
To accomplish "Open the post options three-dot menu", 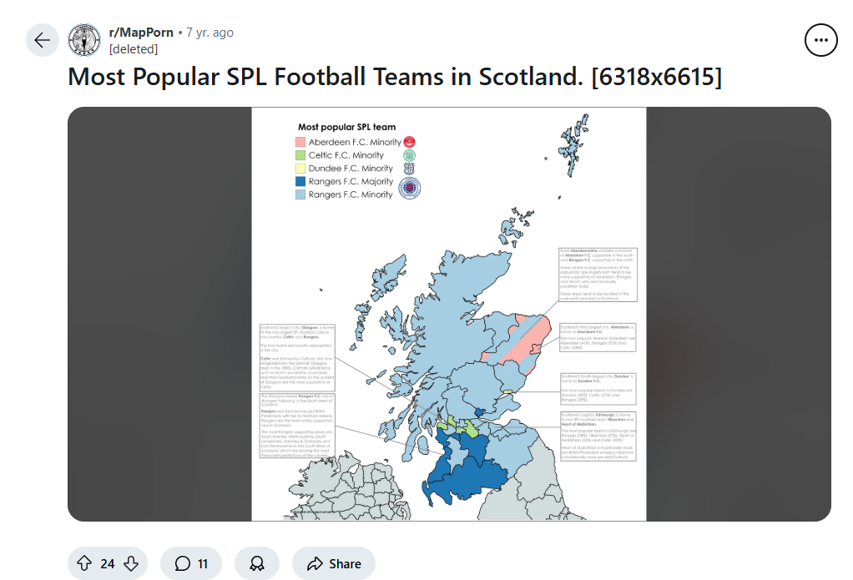I will pos(821,40).
